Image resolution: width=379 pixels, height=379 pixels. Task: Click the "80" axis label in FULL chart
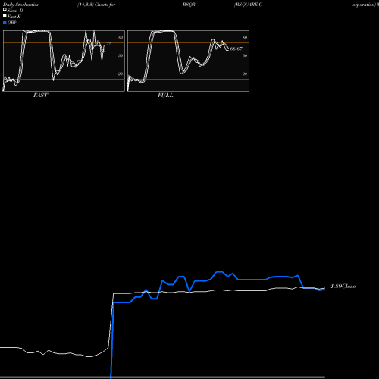pos(245,38)
